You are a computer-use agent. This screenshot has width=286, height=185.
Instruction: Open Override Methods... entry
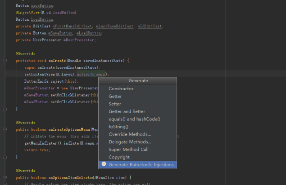[137, 134]
